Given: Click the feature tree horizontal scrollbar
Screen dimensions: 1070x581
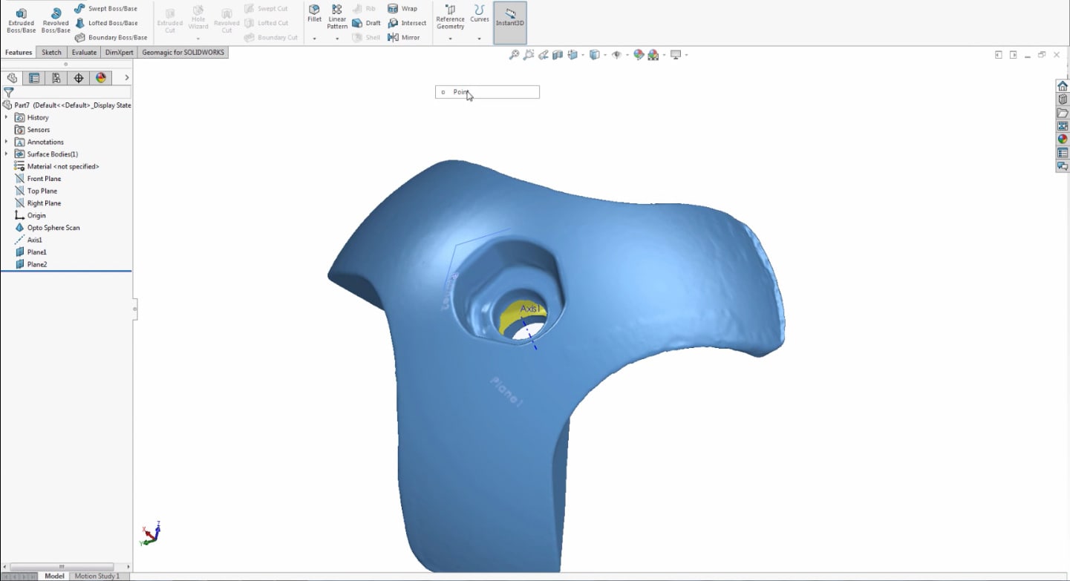Looking at the screenshot, I should pyautogui.click(x=62, y=567).
